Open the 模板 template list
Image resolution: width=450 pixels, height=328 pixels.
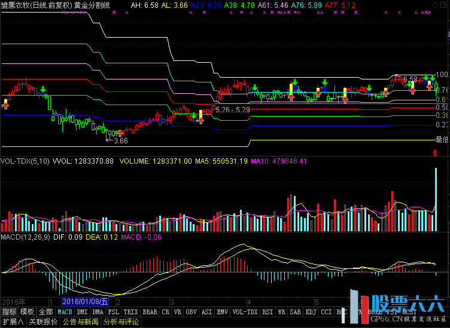point(27,312)
